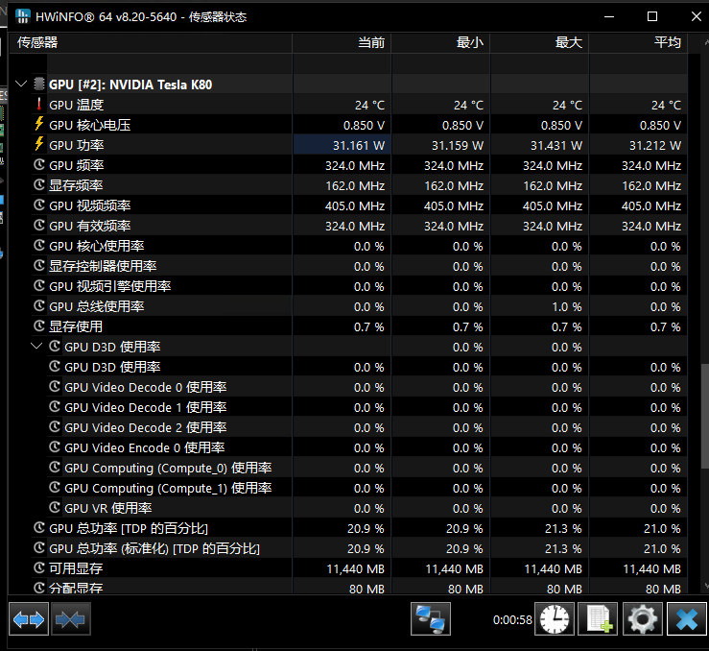Click the 当前 column header

[370, 42]
